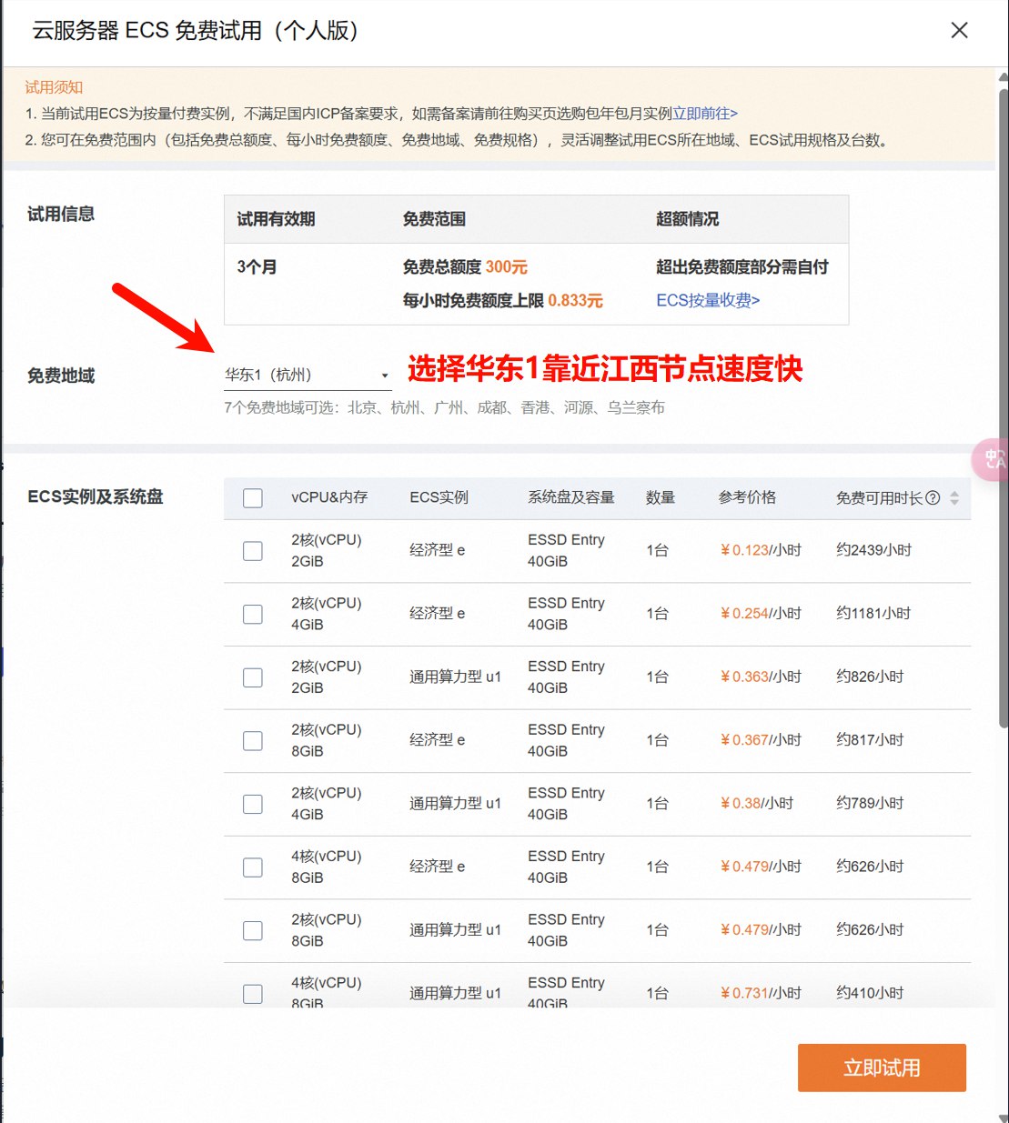Sort by 免费可用时长 using sort arrows
The image size is (1009, 1123).
[x=954, y=498]
